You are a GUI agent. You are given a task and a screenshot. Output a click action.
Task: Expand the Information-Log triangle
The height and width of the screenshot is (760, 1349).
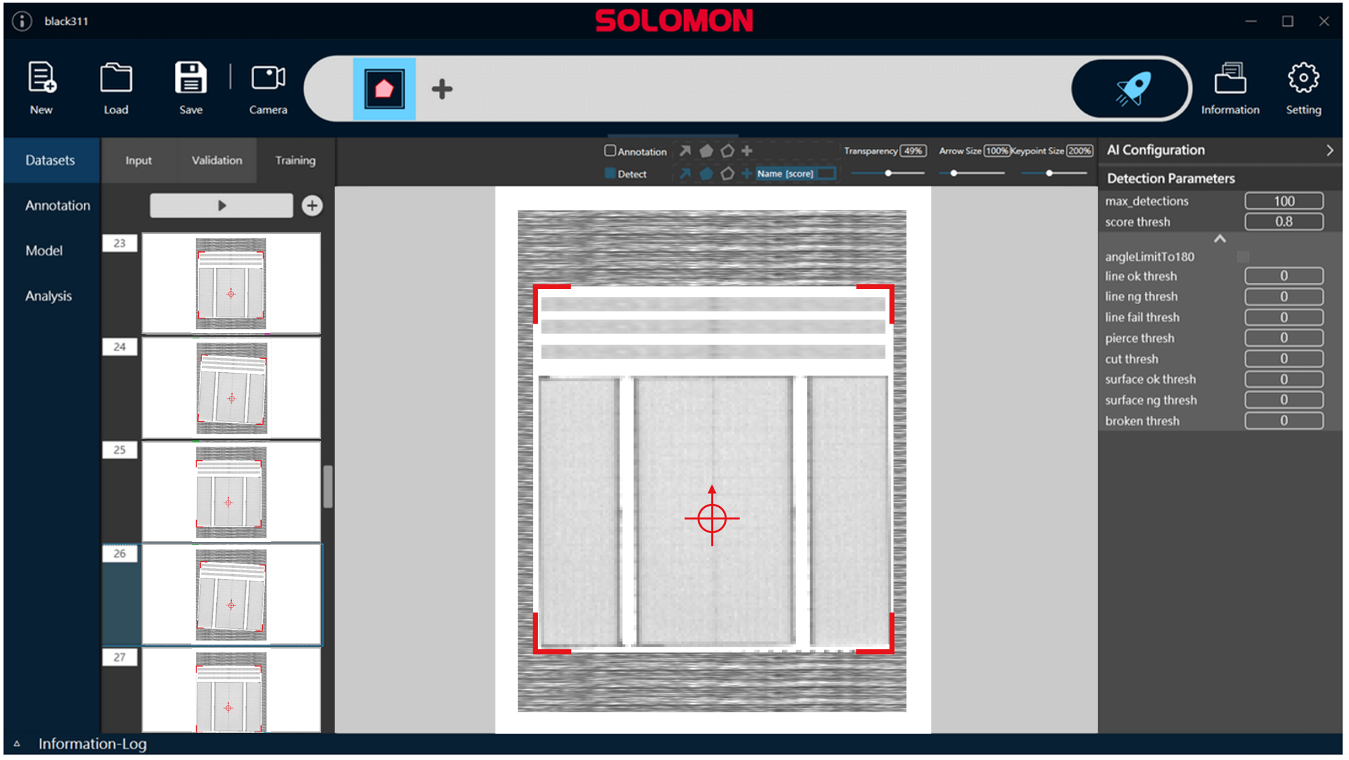17,743
